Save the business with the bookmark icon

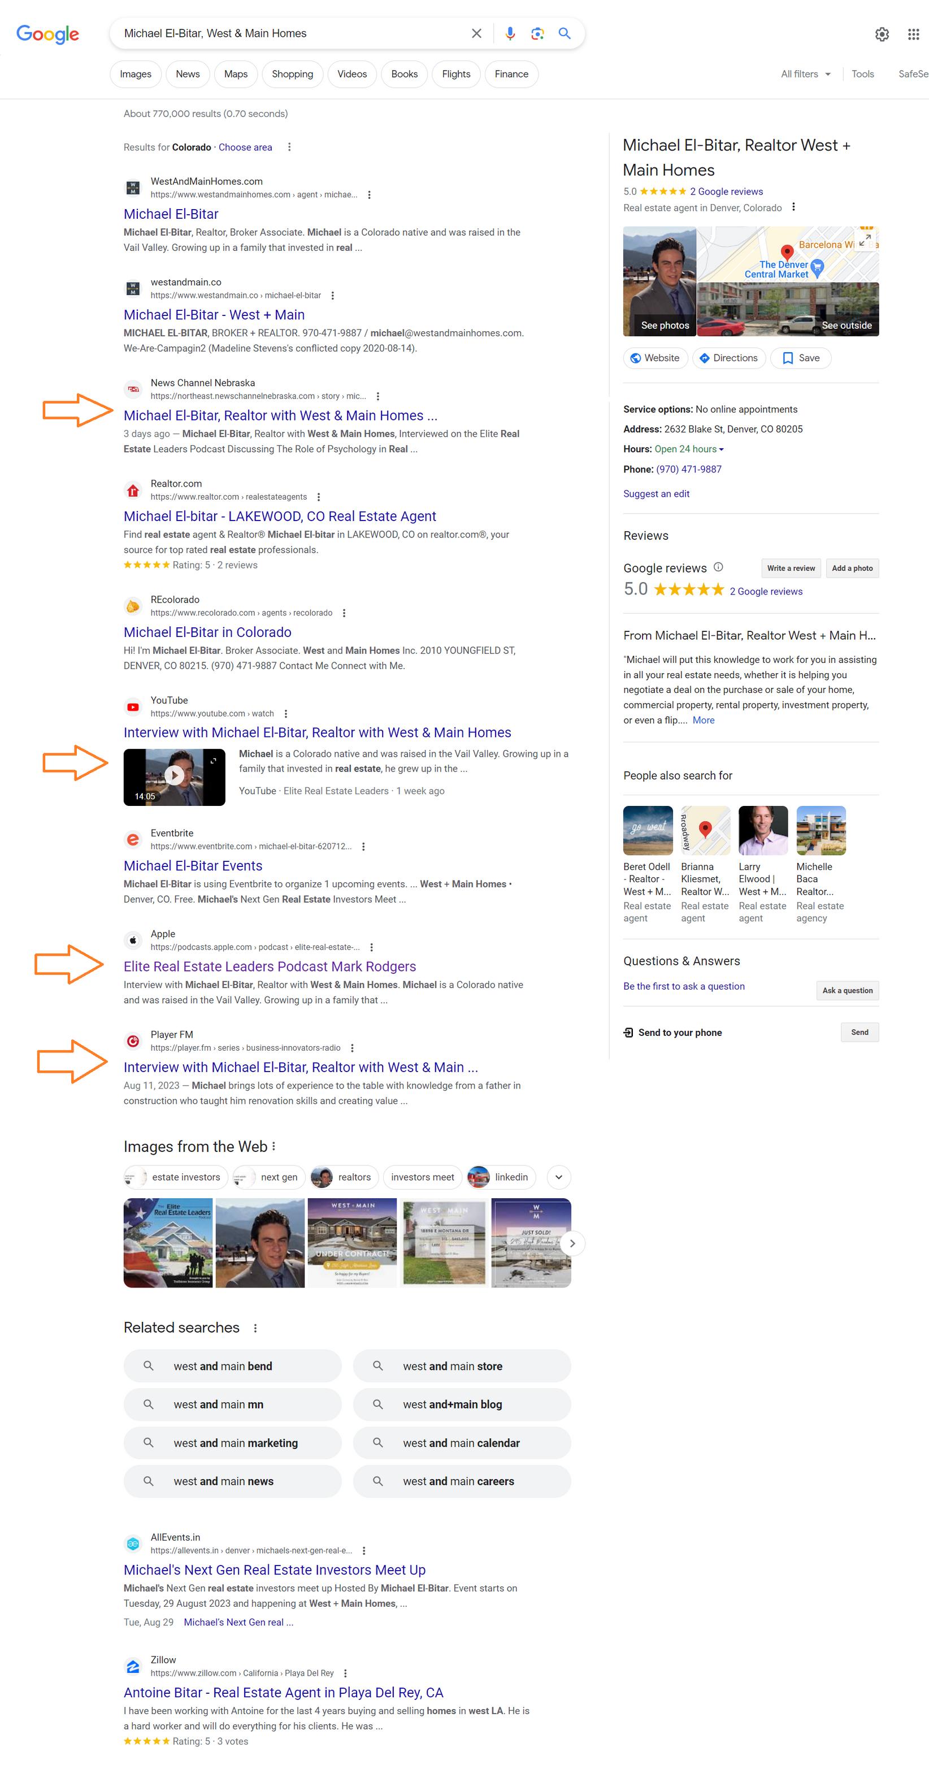tap(800, 358)
